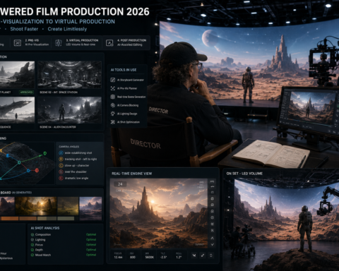Click the Mood Match check mark icon
Image resolution: width=339 pixels, height=271 pixels.
click(32, 255)
